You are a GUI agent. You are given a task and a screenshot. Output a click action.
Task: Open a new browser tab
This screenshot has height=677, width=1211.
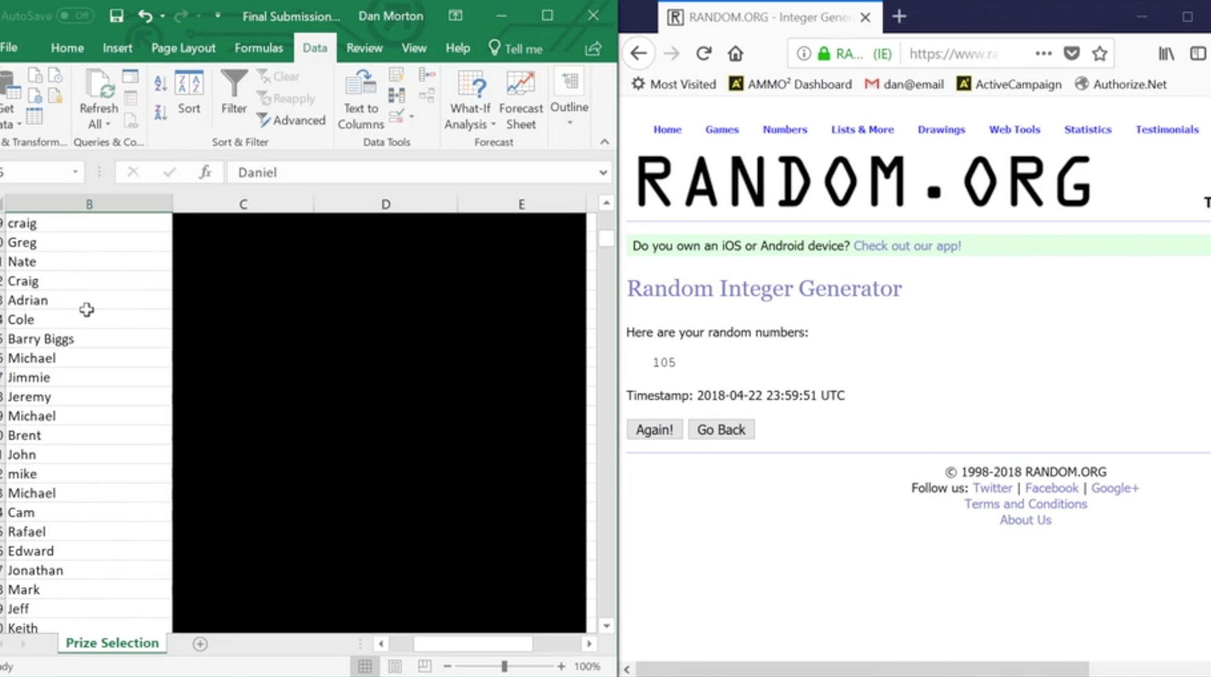point(899,16)
